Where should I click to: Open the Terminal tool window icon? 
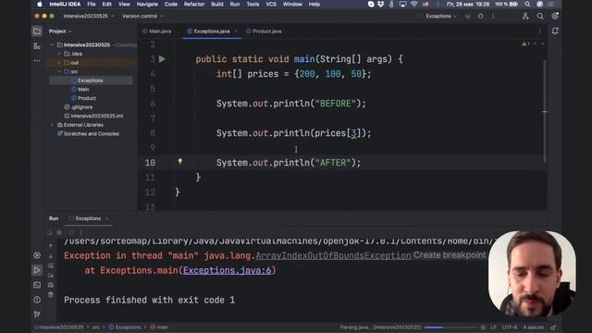click(37, 285)
